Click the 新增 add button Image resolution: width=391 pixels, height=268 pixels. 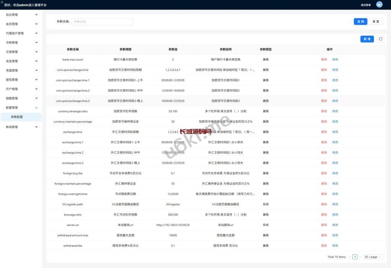(367, 39)
